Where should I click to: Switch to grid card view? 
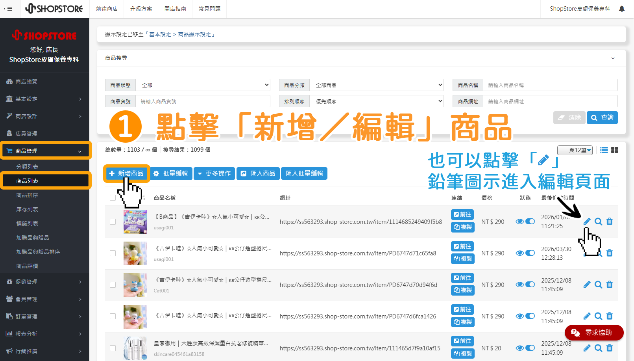pyautogui.click(x=615, y=150)
